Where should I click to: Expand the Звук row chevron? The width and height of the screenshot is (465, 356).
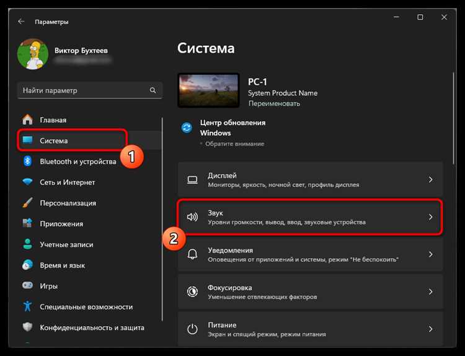tap(430, 217)
